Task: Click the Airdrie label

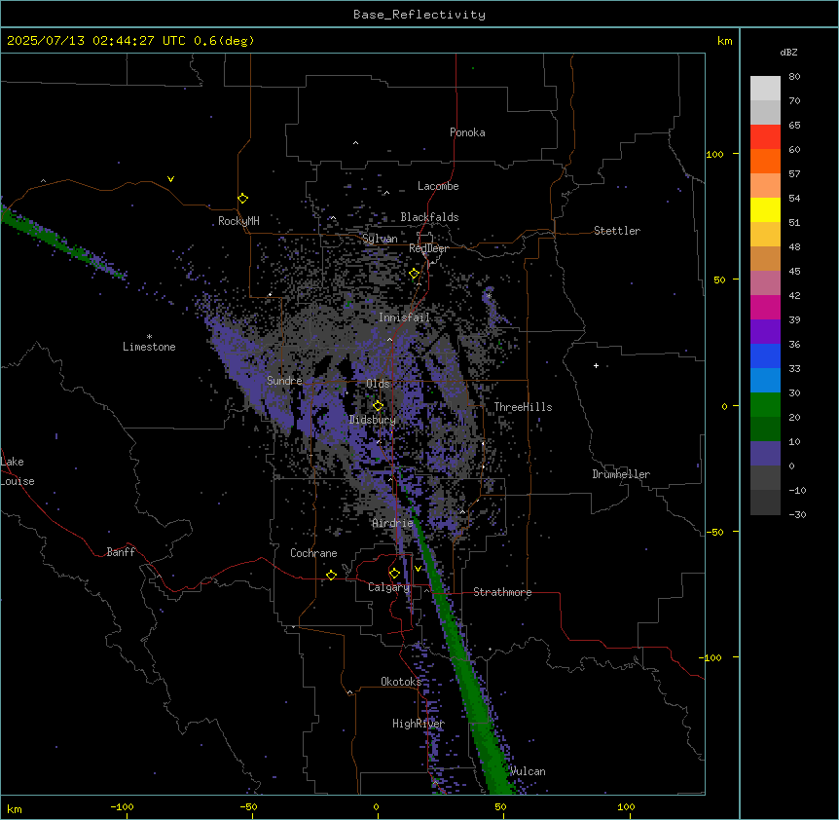Action: (x=393, y=523)
